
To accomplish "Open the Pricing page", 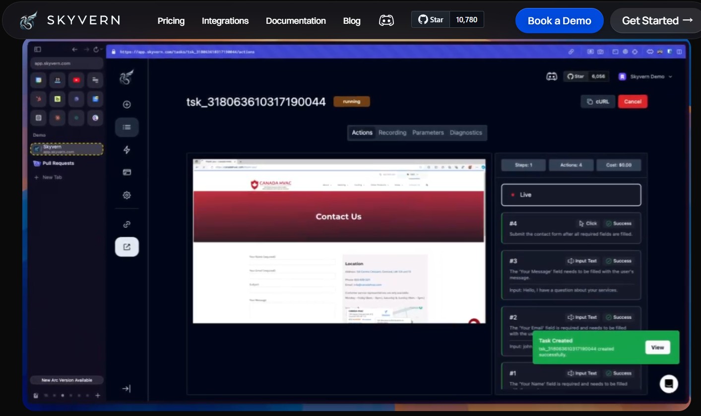I will coord(171,21).
